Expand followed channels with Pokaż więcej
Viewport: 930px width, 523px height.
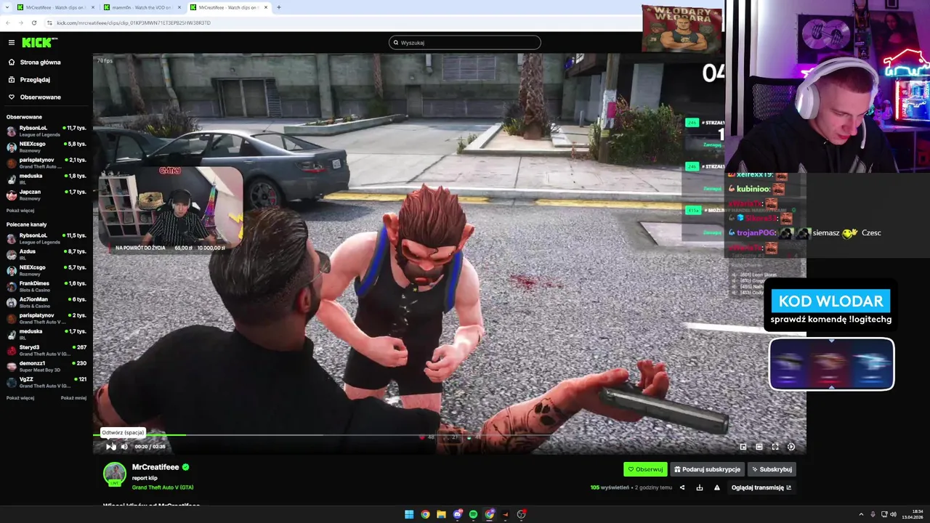[20, 211]
